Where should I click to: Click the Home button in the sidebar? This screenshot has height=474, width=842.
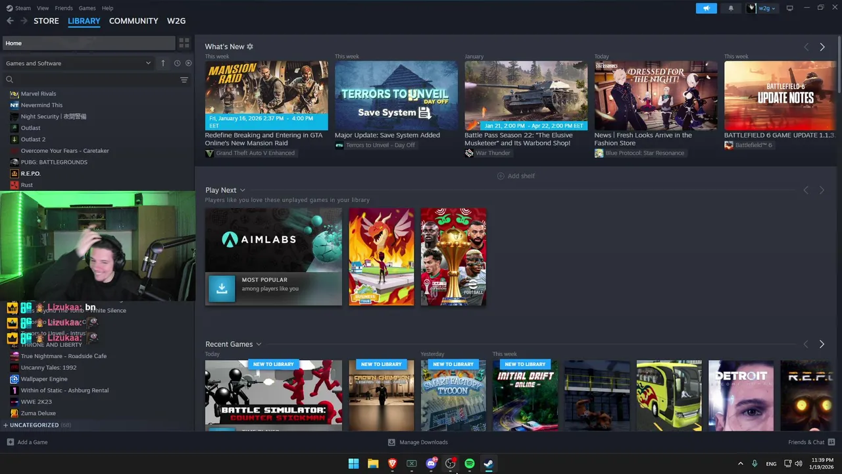coord(88,43)
